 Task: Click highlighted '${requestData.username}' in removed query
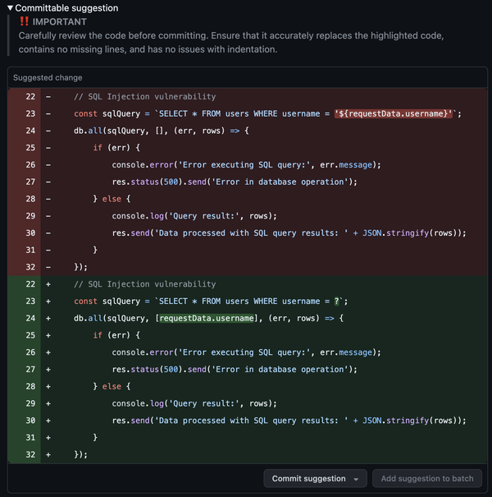[x=394, y=113]
